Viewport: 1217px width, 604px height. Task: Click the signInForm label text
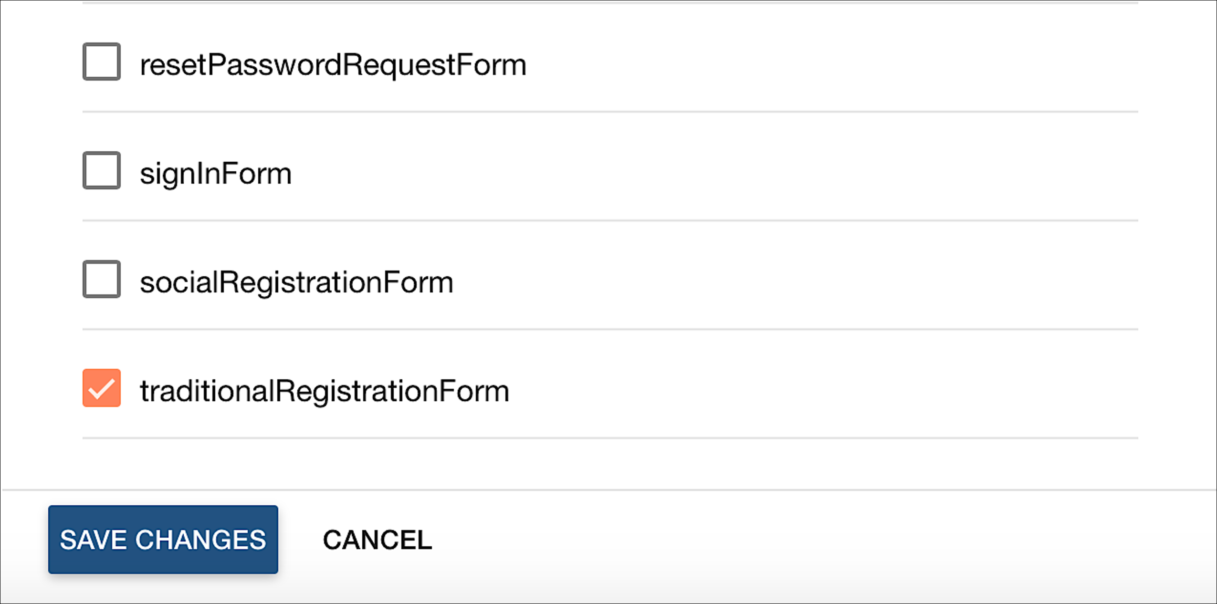(x=216, y=174)
